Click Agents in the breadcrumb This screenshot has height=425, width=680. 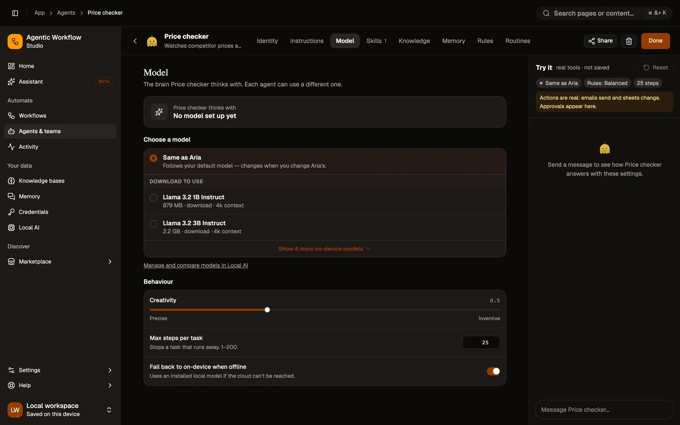point(66,13)
